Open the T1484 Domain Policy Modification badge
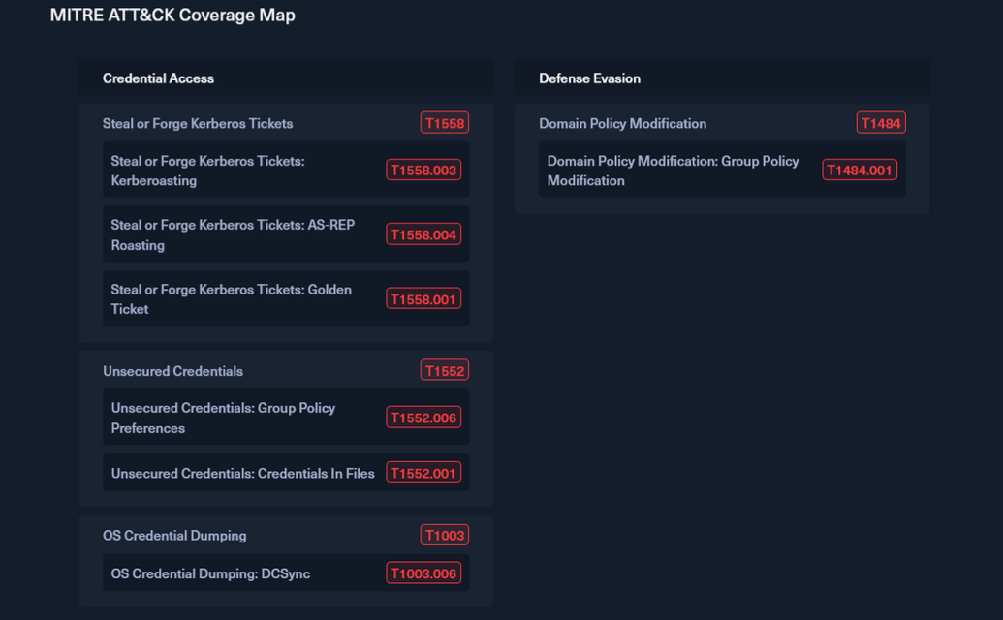This screenshot has height=620, width=1003. coord(880,123)
